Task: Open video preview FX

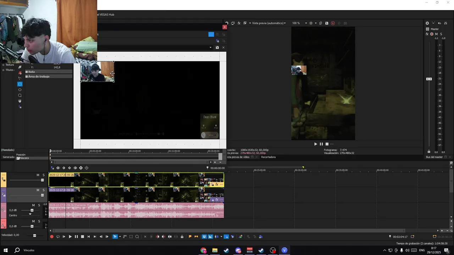Action: (x=239, y=23)
